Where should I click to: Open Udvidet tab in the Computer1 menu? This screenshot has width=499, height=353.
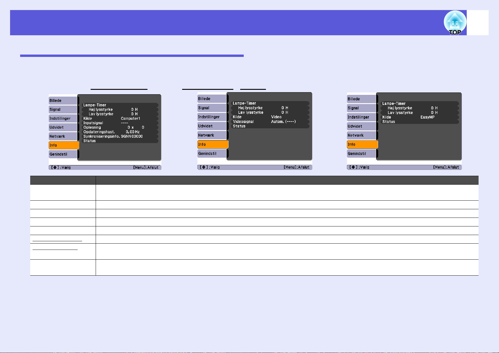coord(63,127)
